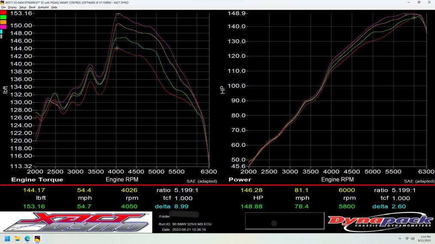435x244 pixels.
Task: Click the Dynapack app taskbar icon
Action: click(x=37, y=238)
